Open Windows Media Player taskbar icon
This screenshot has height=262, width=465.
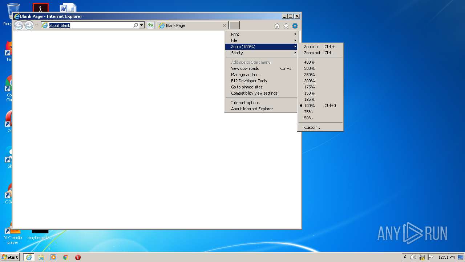pyautogui.click(x=53, y=257)
